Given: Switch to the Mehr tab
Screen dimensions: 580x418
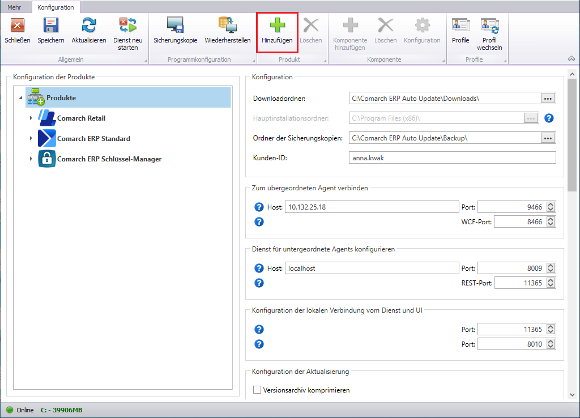Looking at the screenshot, I should 14,7.
